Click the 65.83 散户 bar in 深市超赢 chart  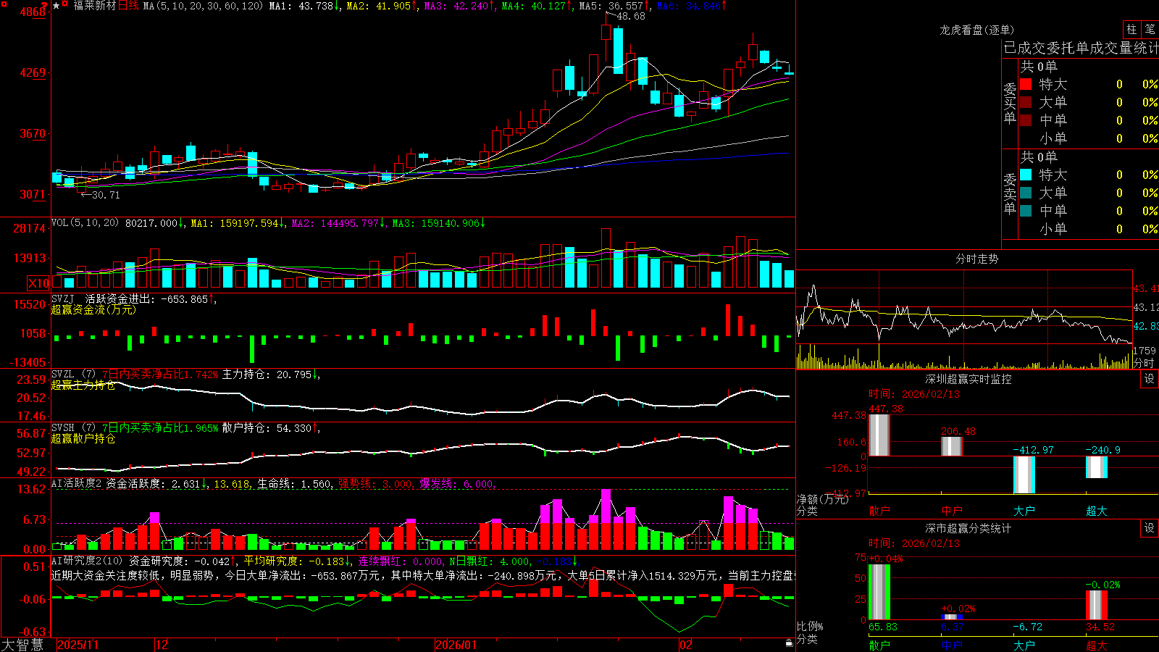[x=879, y=592]
